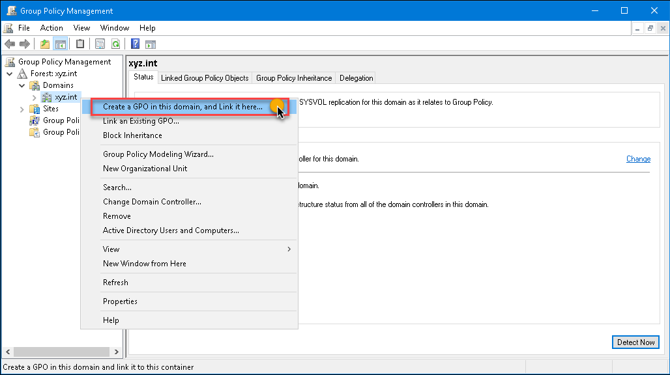This screenshot has width=670, height=375.
Task: Click the menu bar console icon beside File
Action: coord(8,28)
